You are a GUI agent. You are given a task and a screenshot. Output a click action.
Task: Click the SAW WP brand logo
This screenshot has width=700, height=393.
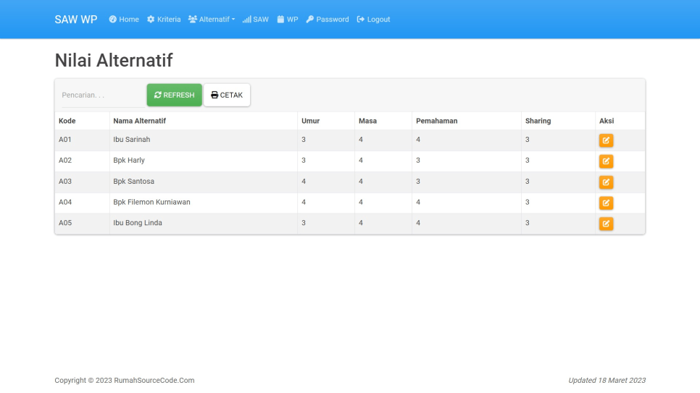click(x=76, y=20)
